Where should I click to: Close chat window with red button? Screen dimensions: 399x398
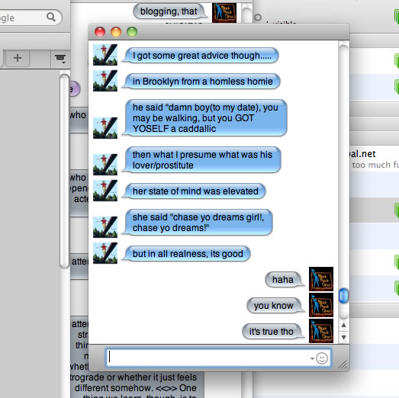click(100, 32)
